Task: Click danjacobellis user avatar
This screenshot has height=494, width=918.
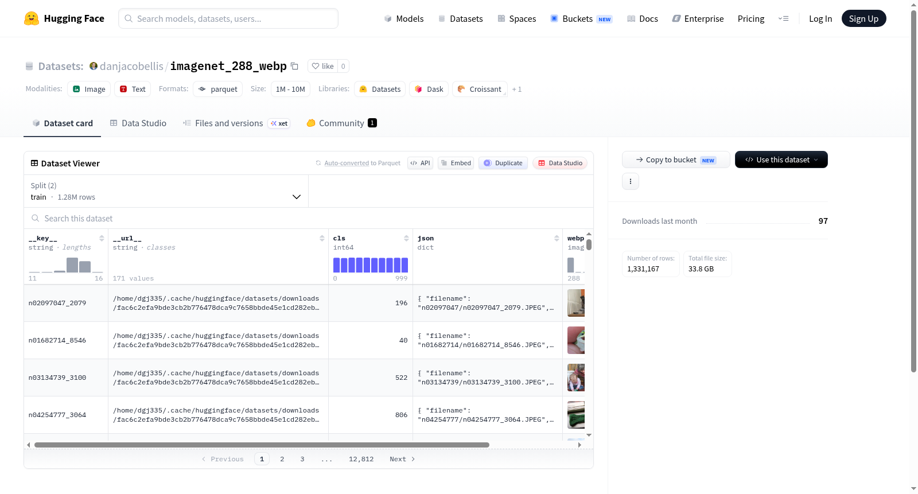Action: [94, 66]
